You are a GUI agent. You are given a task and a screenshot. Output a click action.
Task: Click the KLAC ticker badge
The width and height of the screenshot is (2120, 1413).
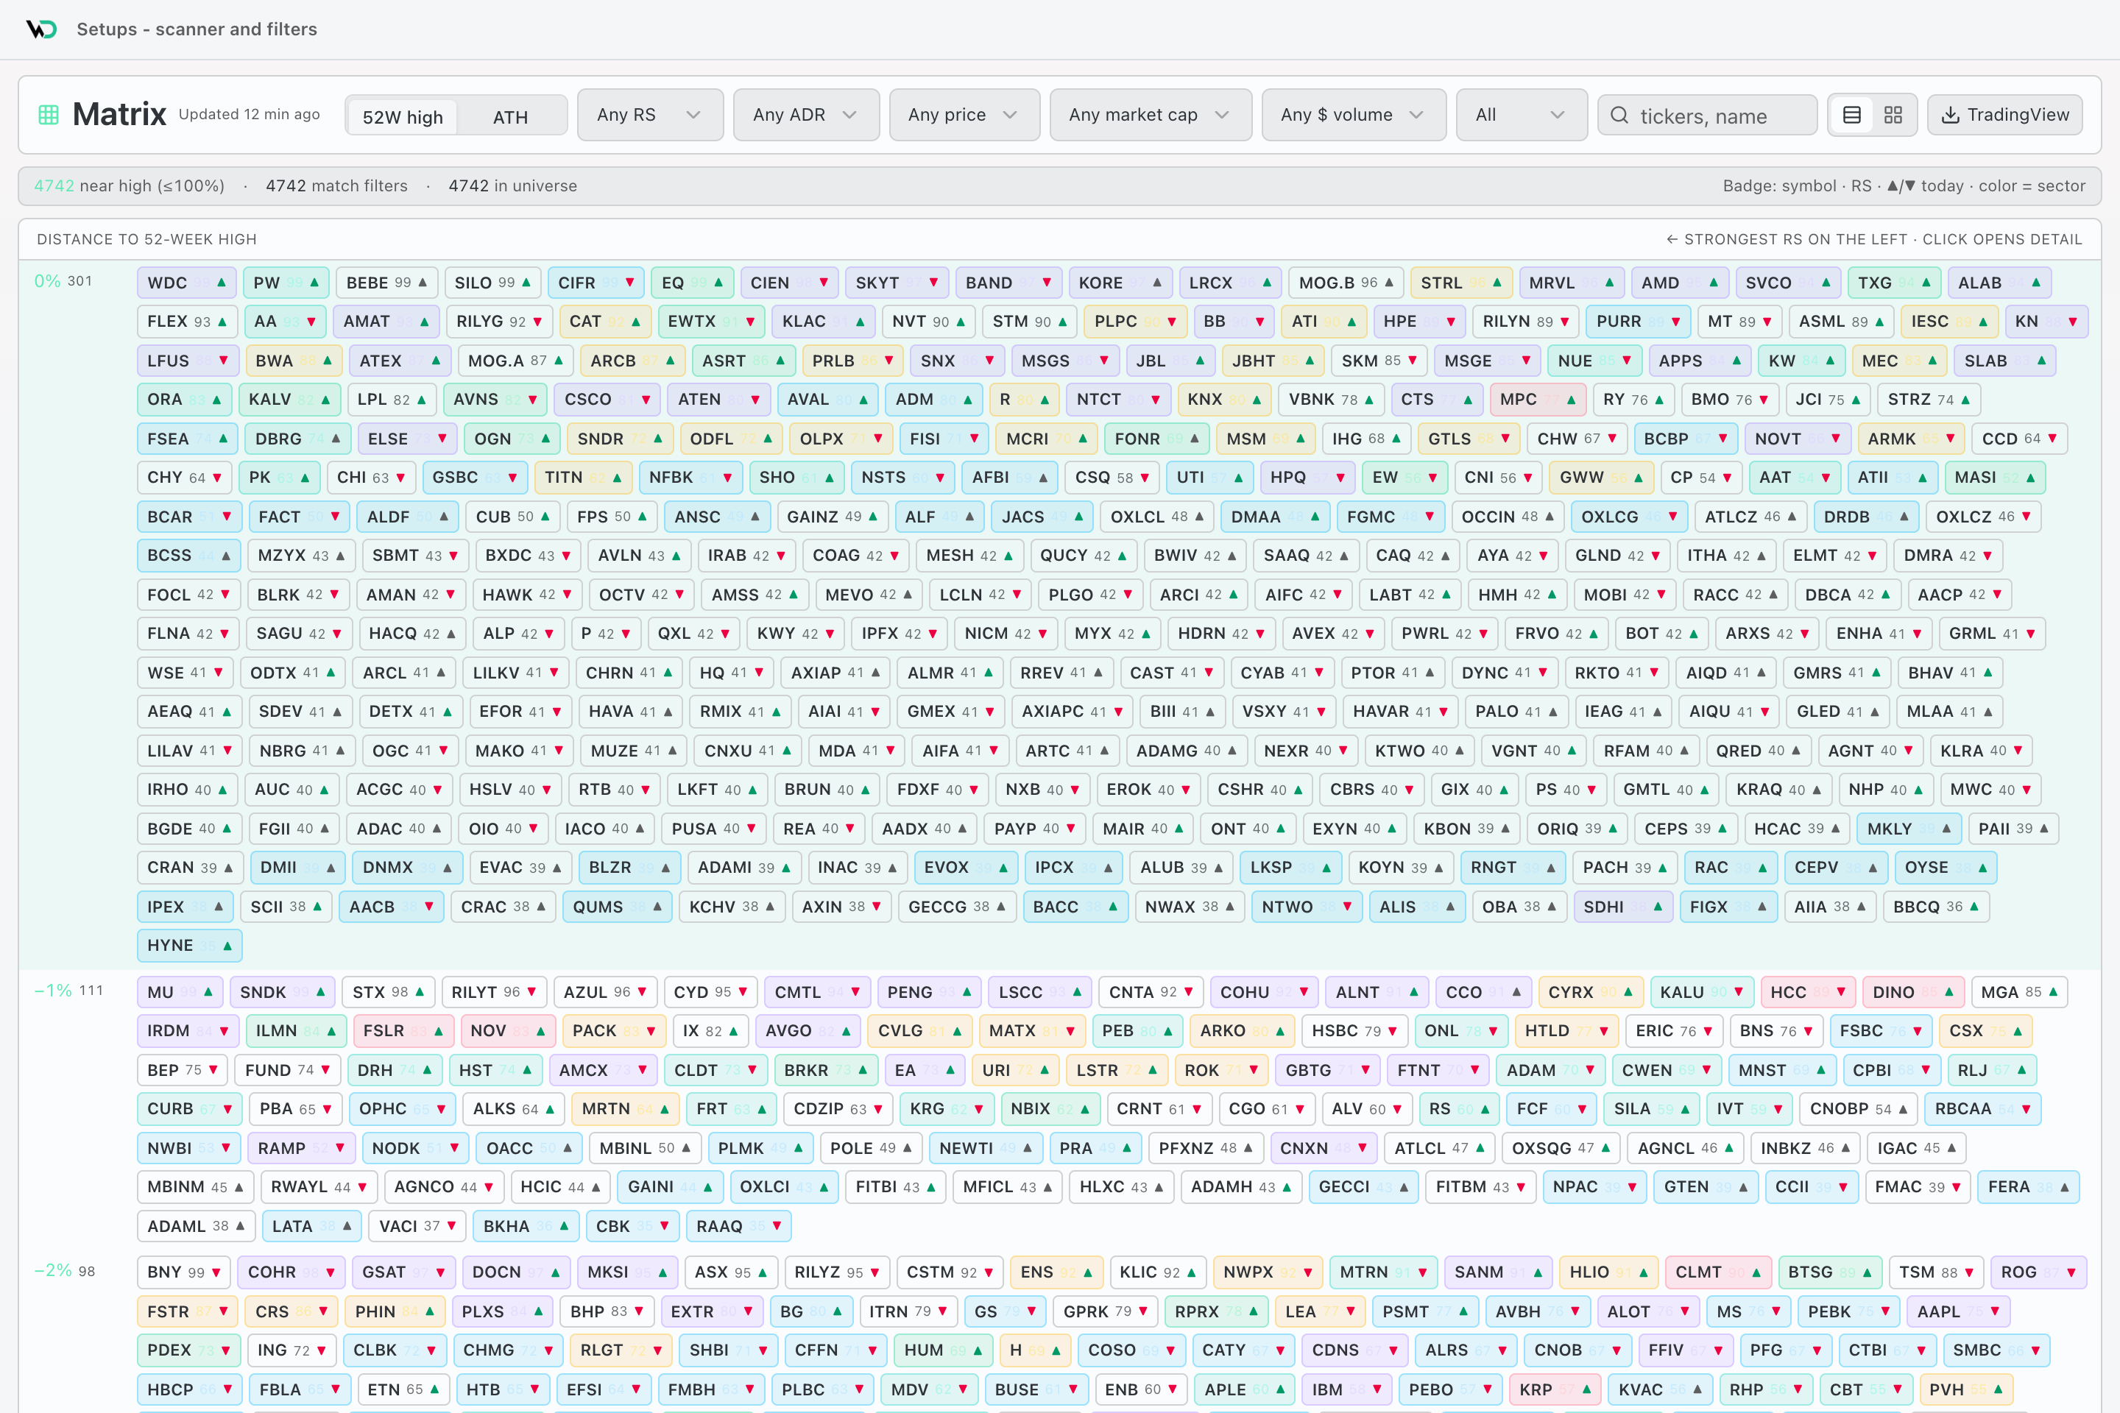823,322
